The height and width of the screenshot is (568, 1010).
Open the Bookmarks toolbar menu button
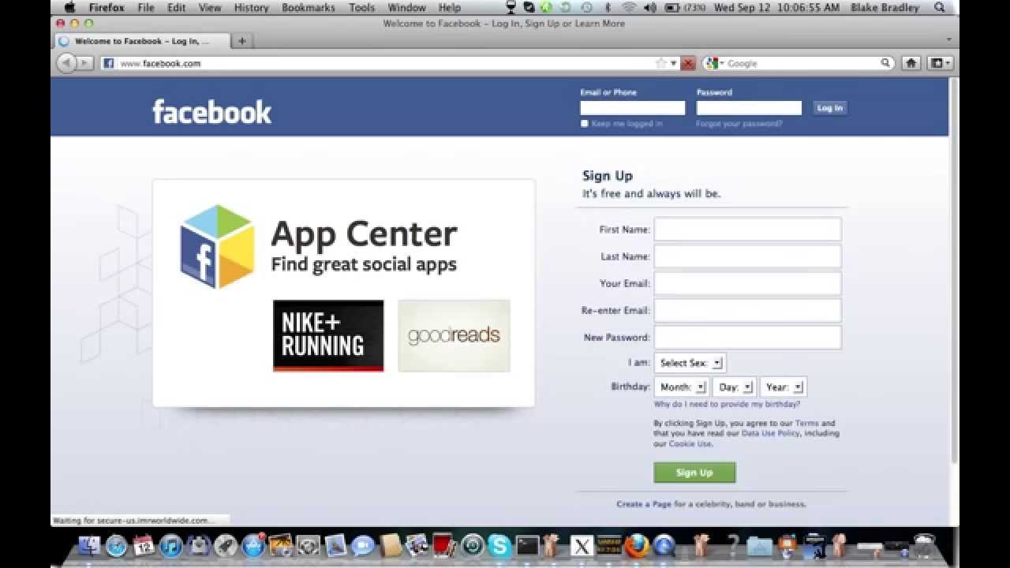(x=941, y=63)
